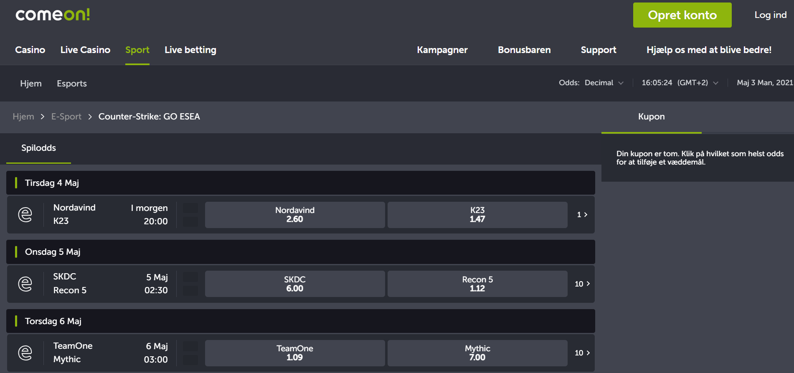Select the Spilodds tab
The width and height of the screenshot is (794, 373).
pos(38,148)
